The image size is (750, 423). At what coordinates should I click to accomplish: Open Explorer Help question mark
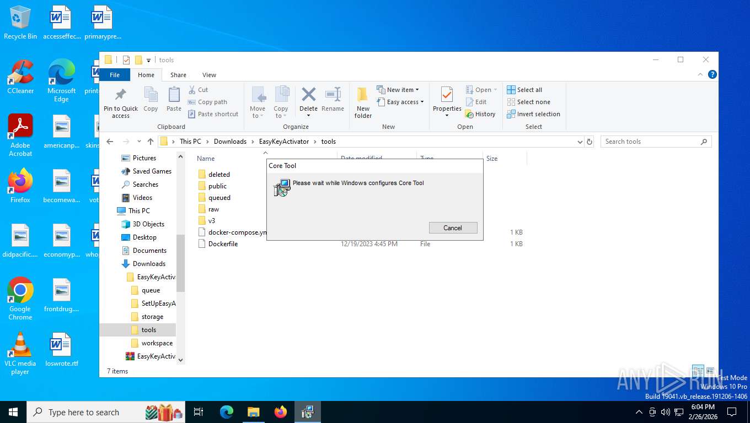[x=712, y=74]
